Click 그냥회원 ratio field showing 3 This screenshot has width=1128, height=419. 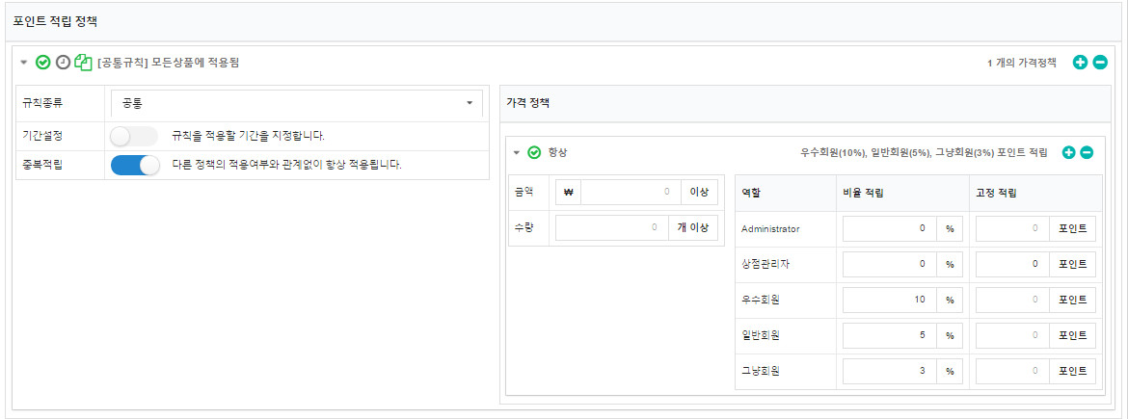[890, 371]
